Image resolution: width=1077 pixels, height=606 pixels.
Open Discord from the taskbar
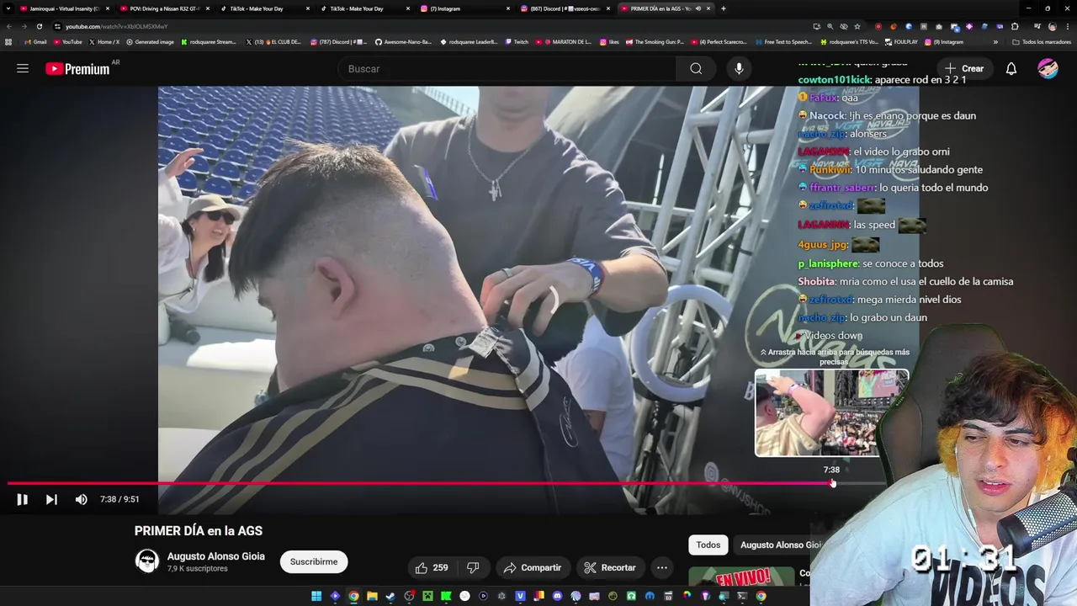[x=557, y=596]
